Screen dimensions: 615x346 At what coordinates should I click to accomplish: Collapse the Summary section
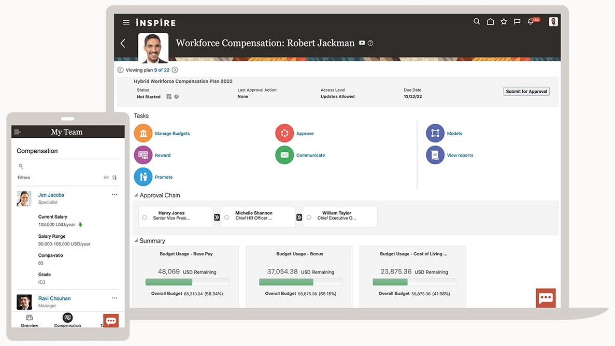(x=136, y=241)
